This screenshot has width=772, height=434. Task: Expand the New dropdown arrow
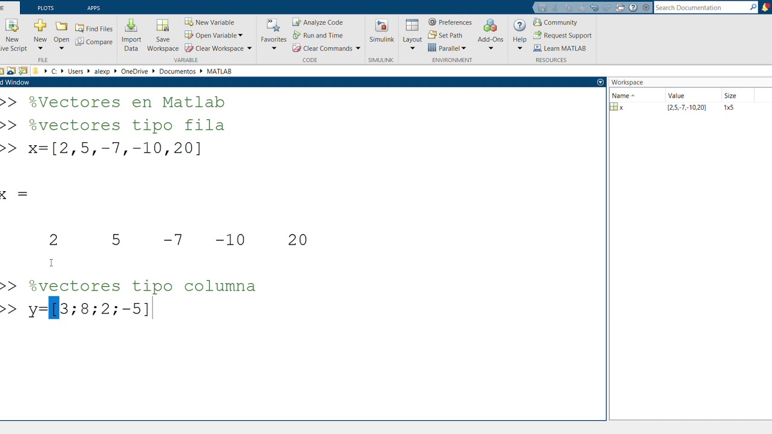(x=40, y=49)
